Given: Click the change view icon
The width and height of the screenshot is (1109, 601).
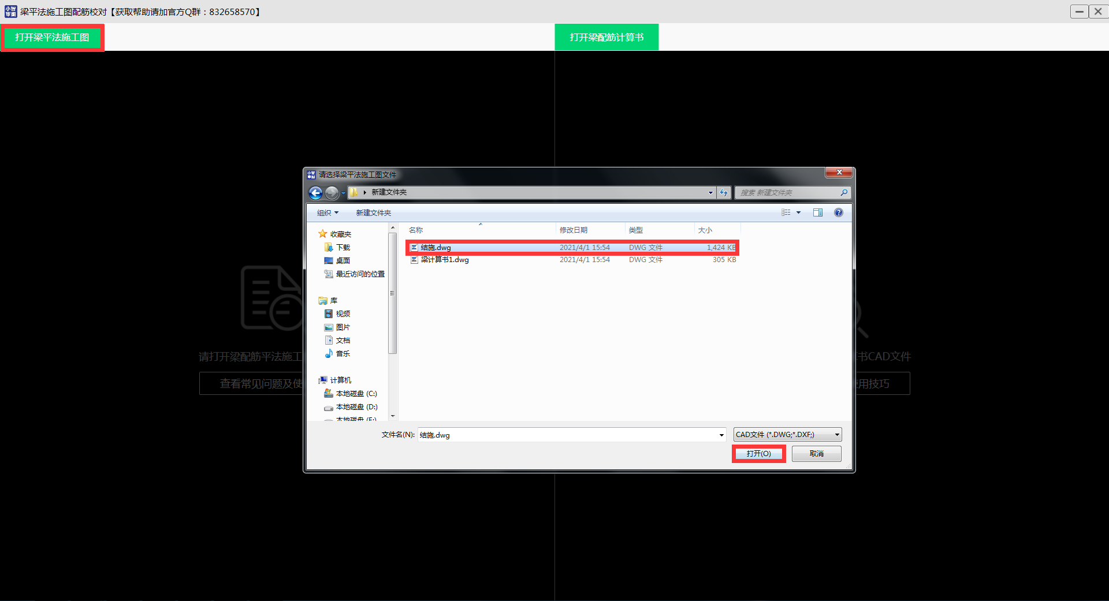Looking at the screenshot, I should coord(786,212).
